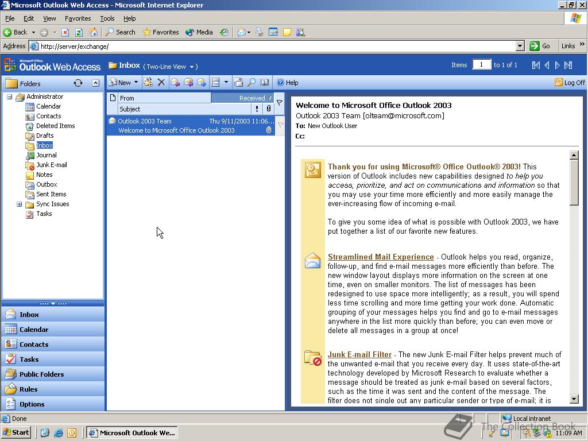Click the message body scrollbar down arrow
588x441 pixels.
click(x=574, y=399)
